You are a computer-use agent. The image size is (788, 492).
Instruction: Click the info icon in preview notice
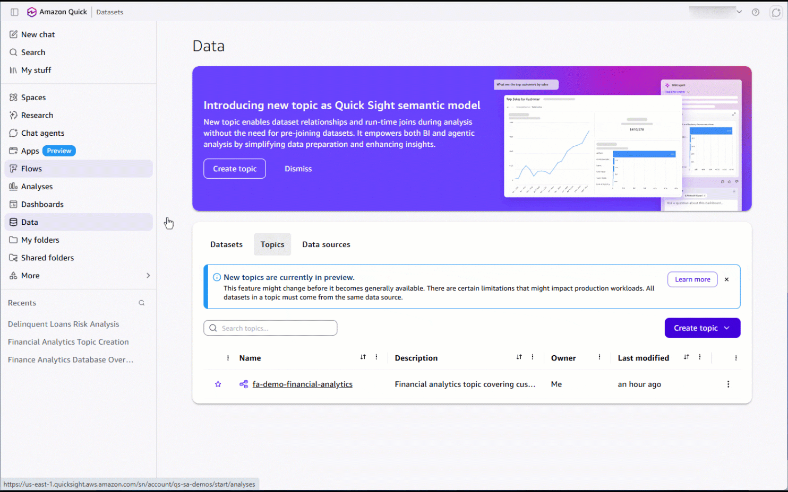217,277
